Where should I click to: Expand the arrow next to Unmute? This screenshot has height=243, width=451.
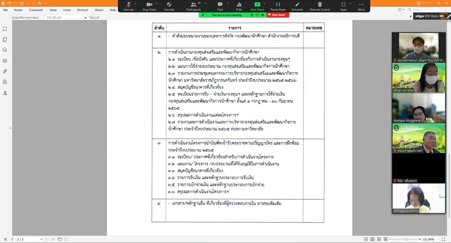click(136, 3)
